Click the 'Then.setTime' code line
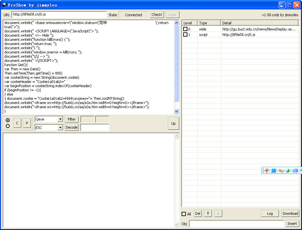This screenshot has height=230, width=302. click(33, 73)
